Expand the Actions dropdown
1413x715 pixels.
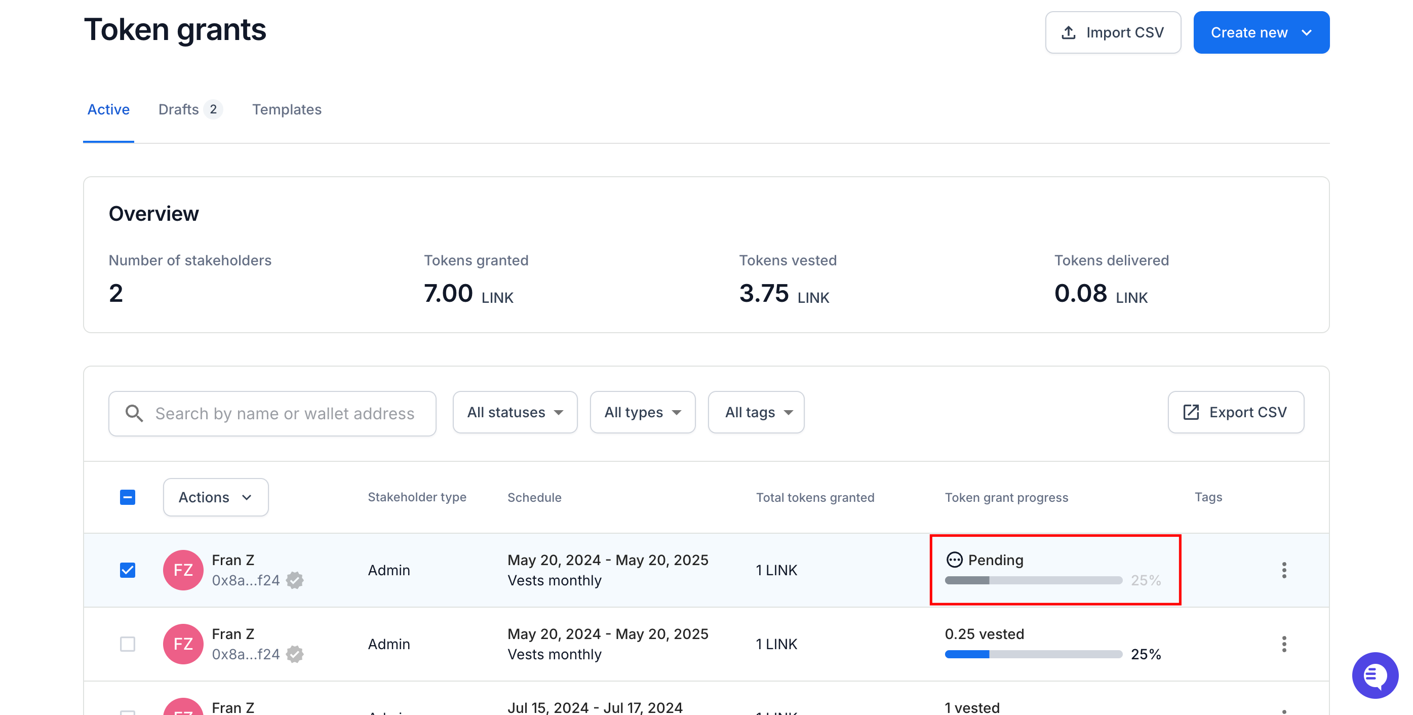click(x=216, y=497)
